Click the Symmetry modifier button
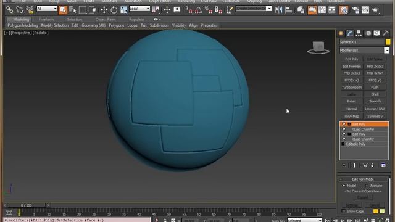The height and width of the screenshot is (222, 395). [x=375, y=117]
